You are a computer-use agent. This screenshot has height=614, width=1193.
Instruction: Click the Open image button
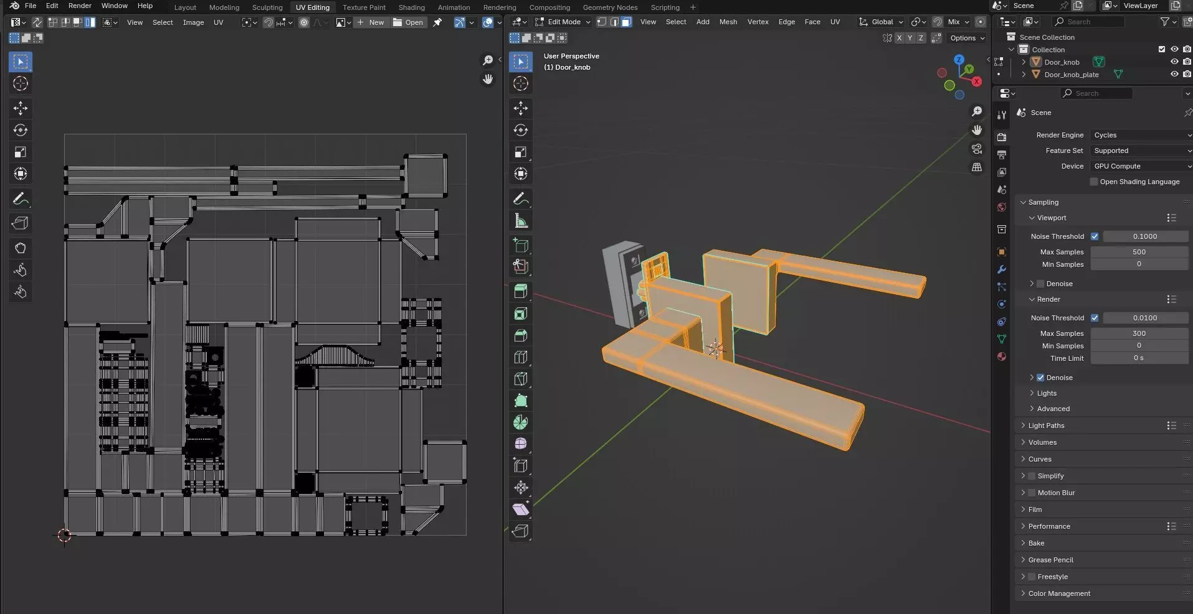coord(408,22)
